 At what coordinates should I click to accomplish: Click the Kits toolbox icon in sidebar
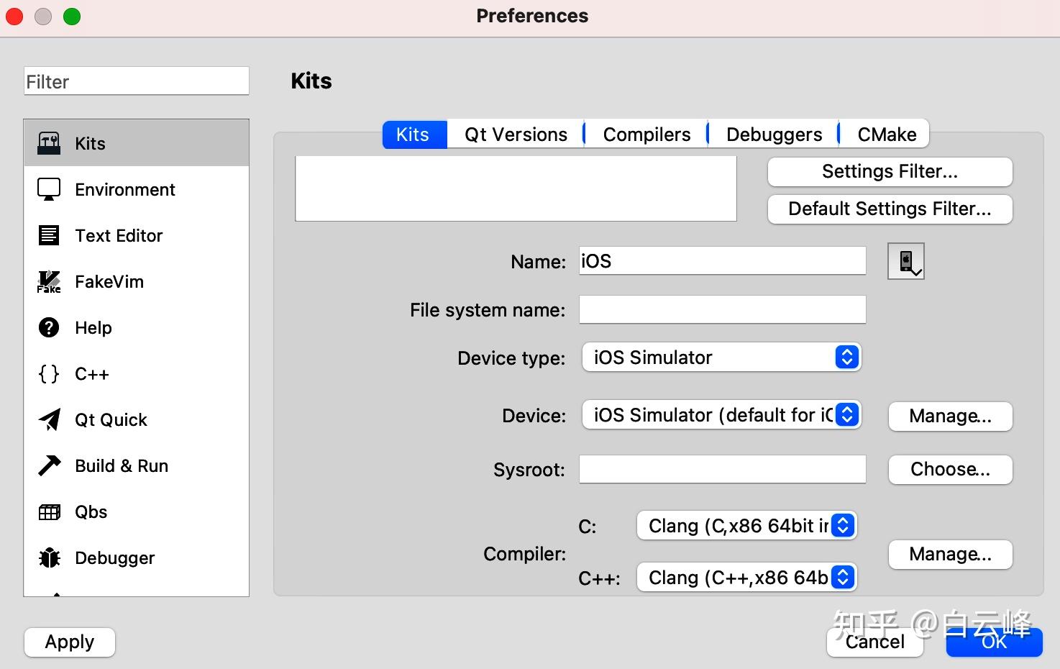coord(49,143)
